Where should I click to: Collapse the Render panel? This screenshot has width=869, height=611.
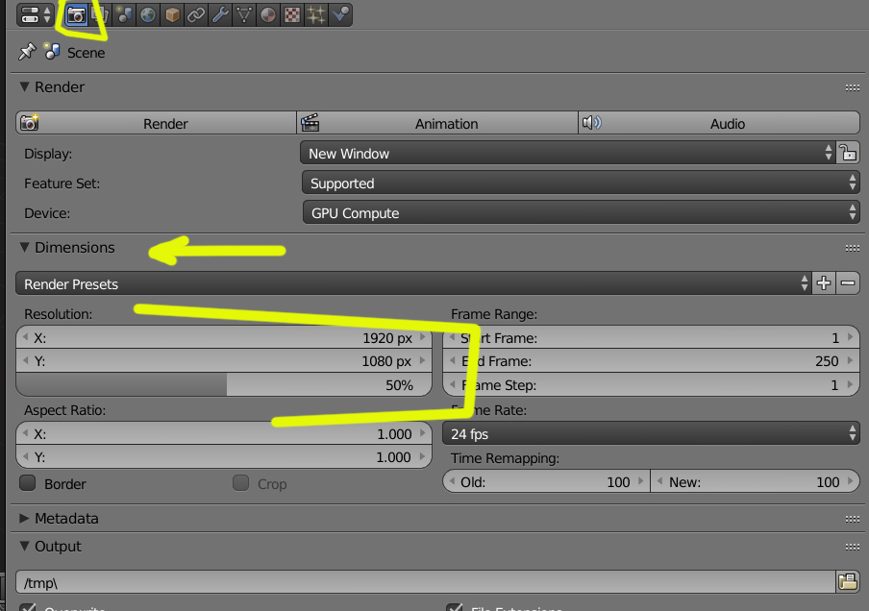point(24,87)
